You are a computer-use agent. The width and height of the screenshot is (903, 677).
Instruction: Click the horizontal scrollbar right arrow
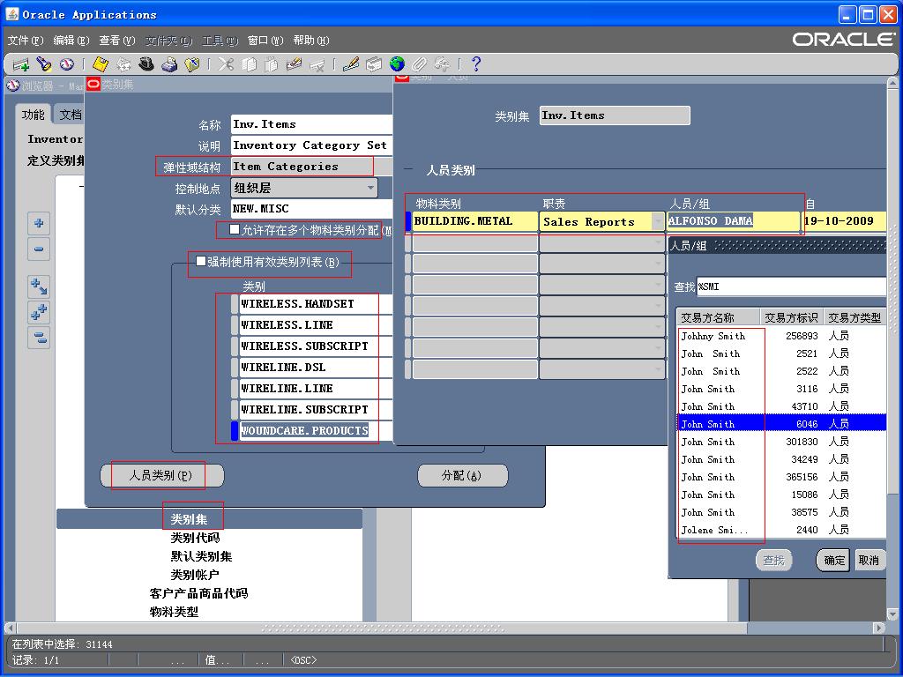[x=879, y=628]
